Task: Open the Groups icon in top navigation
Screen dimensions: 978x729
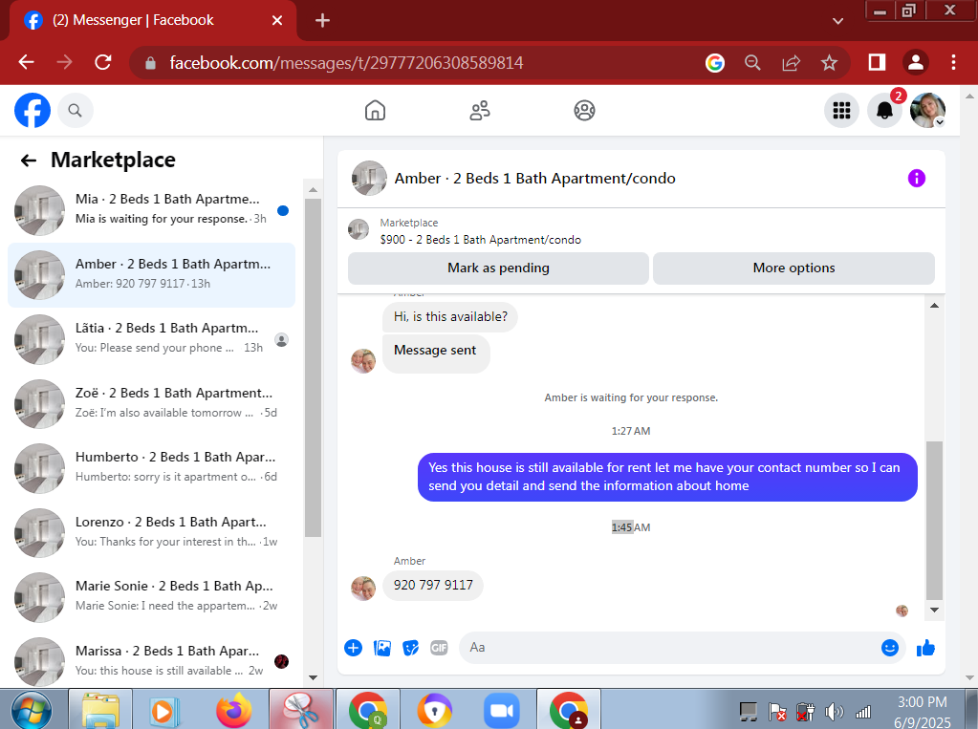Action: click(584, 111)
